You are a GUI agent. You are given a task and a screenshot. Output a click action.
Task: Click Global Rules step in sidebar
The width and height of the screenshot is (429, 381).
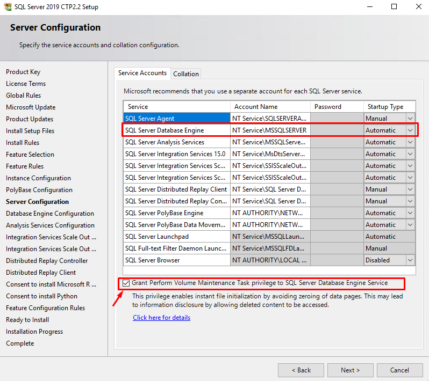[23, 96]
